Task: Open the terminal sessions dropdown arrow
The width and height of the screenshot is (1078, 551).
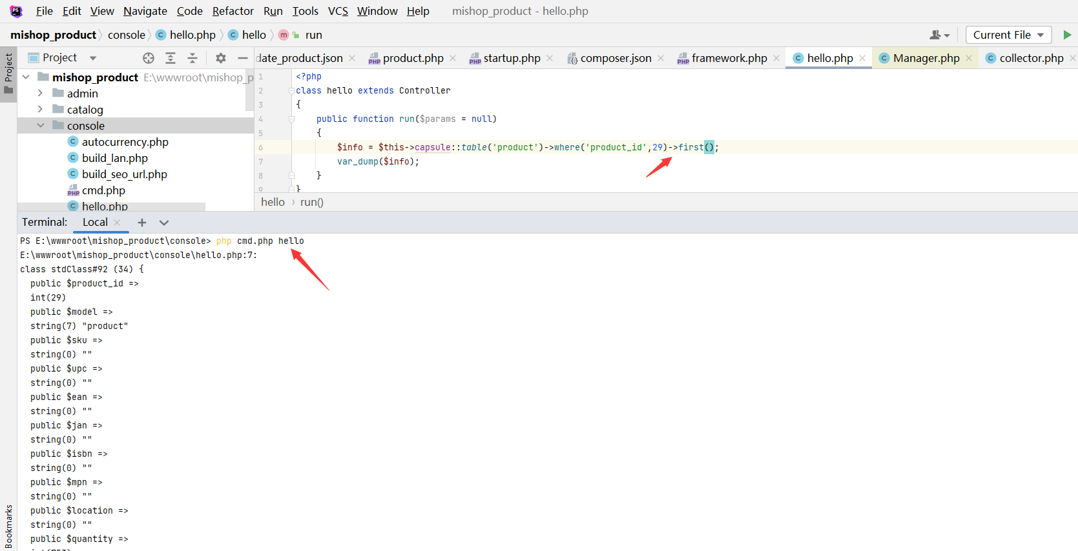Action: [x=164, y=223]
